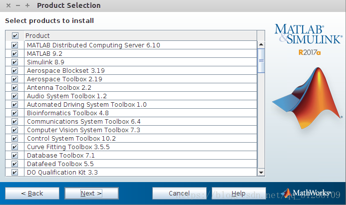Cancel the installation

click(x=179, y=194)
